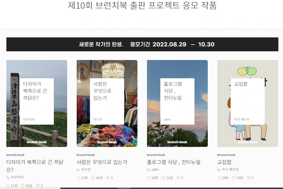Open the 다자이가 북쪽으로 간 까닭은? book cover
Image resolution: width=283 pixels, height=189 pixels.
[x=37, y=103]
